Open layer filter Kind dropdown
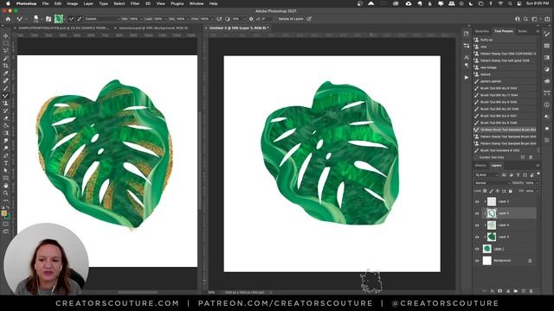Screen dimensions: 554x311 coord(486,175)
